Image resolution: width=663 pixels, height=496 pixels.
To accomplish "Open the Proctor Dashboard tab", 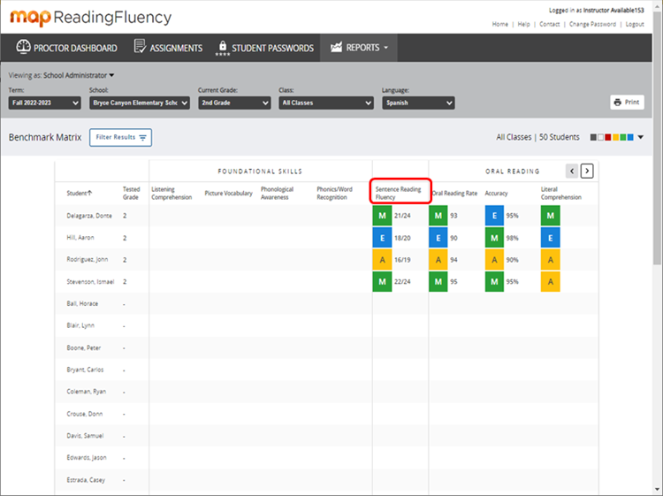I will (66, 48).
